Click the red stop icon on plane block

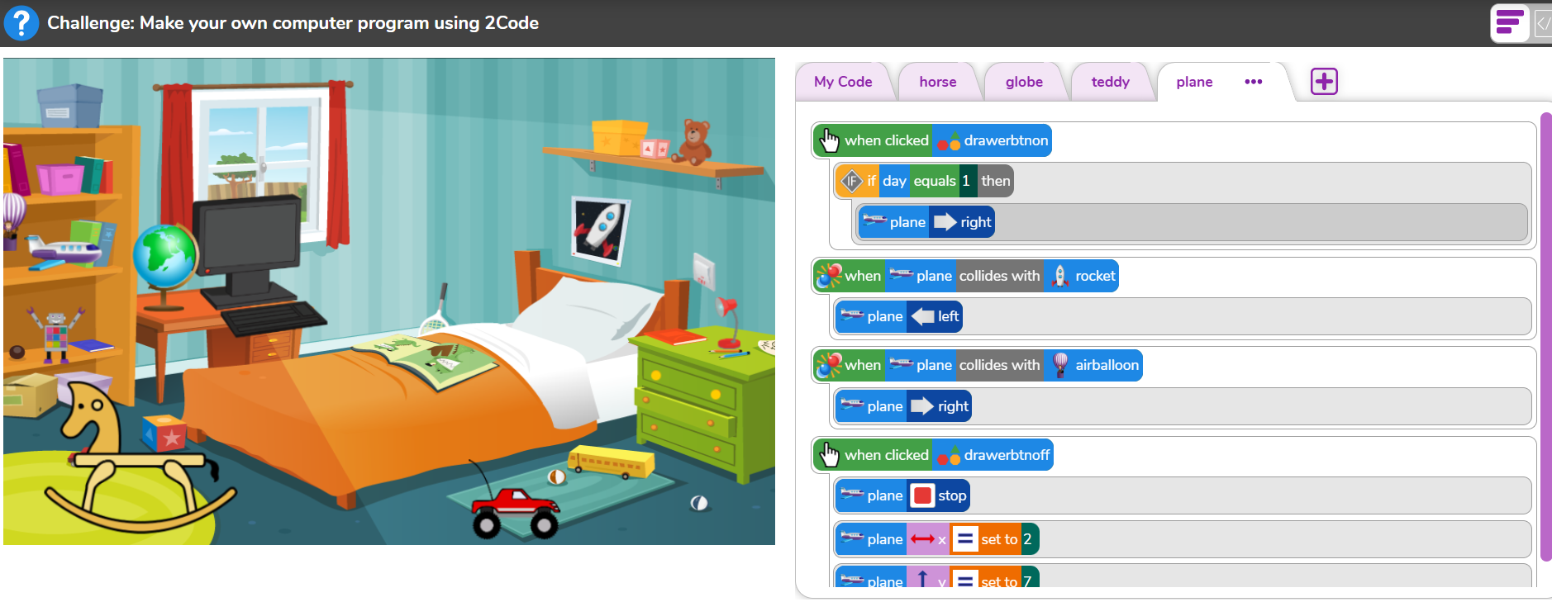[x=922, y=495]
